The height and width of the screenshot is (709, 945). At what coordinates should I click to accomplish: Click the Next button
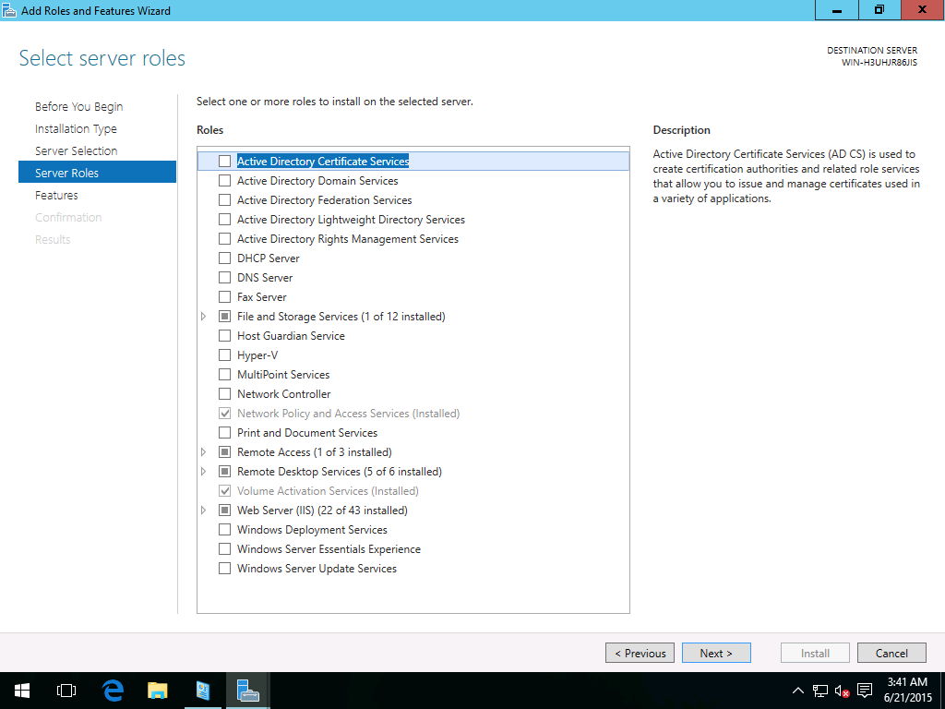click(715, 653)
